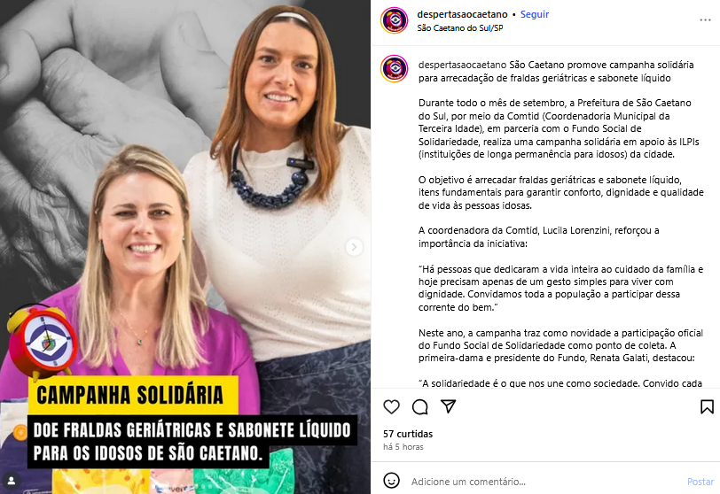Image resolution: width=720 pixels, height=494 pixels.
Task: Open the emoji picker smiley icon
Action: [x=391, y=480]
